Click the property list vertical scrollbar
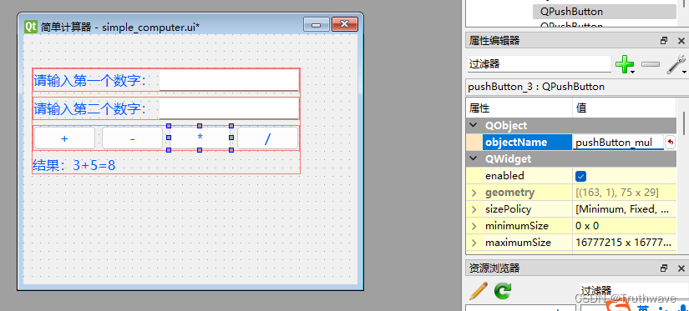 point(683,123)
